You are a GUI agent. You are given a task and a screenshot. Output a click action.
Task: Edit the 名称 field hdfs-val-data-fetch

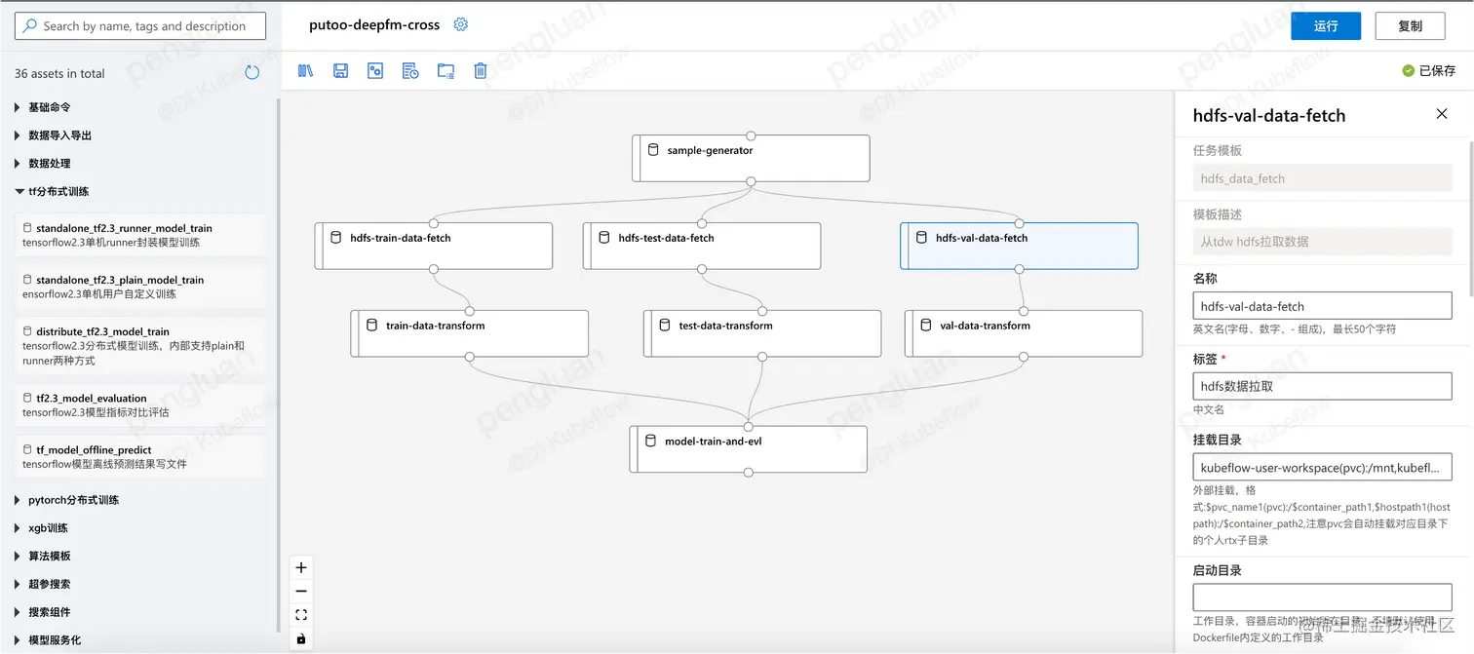click(x=1322, y=306)
